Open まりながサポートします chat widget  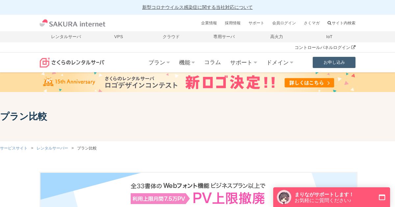[x=331, y=197]
